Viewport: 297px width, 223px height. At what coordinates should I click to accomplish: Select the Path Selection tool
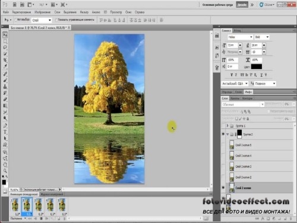point(5,139)
